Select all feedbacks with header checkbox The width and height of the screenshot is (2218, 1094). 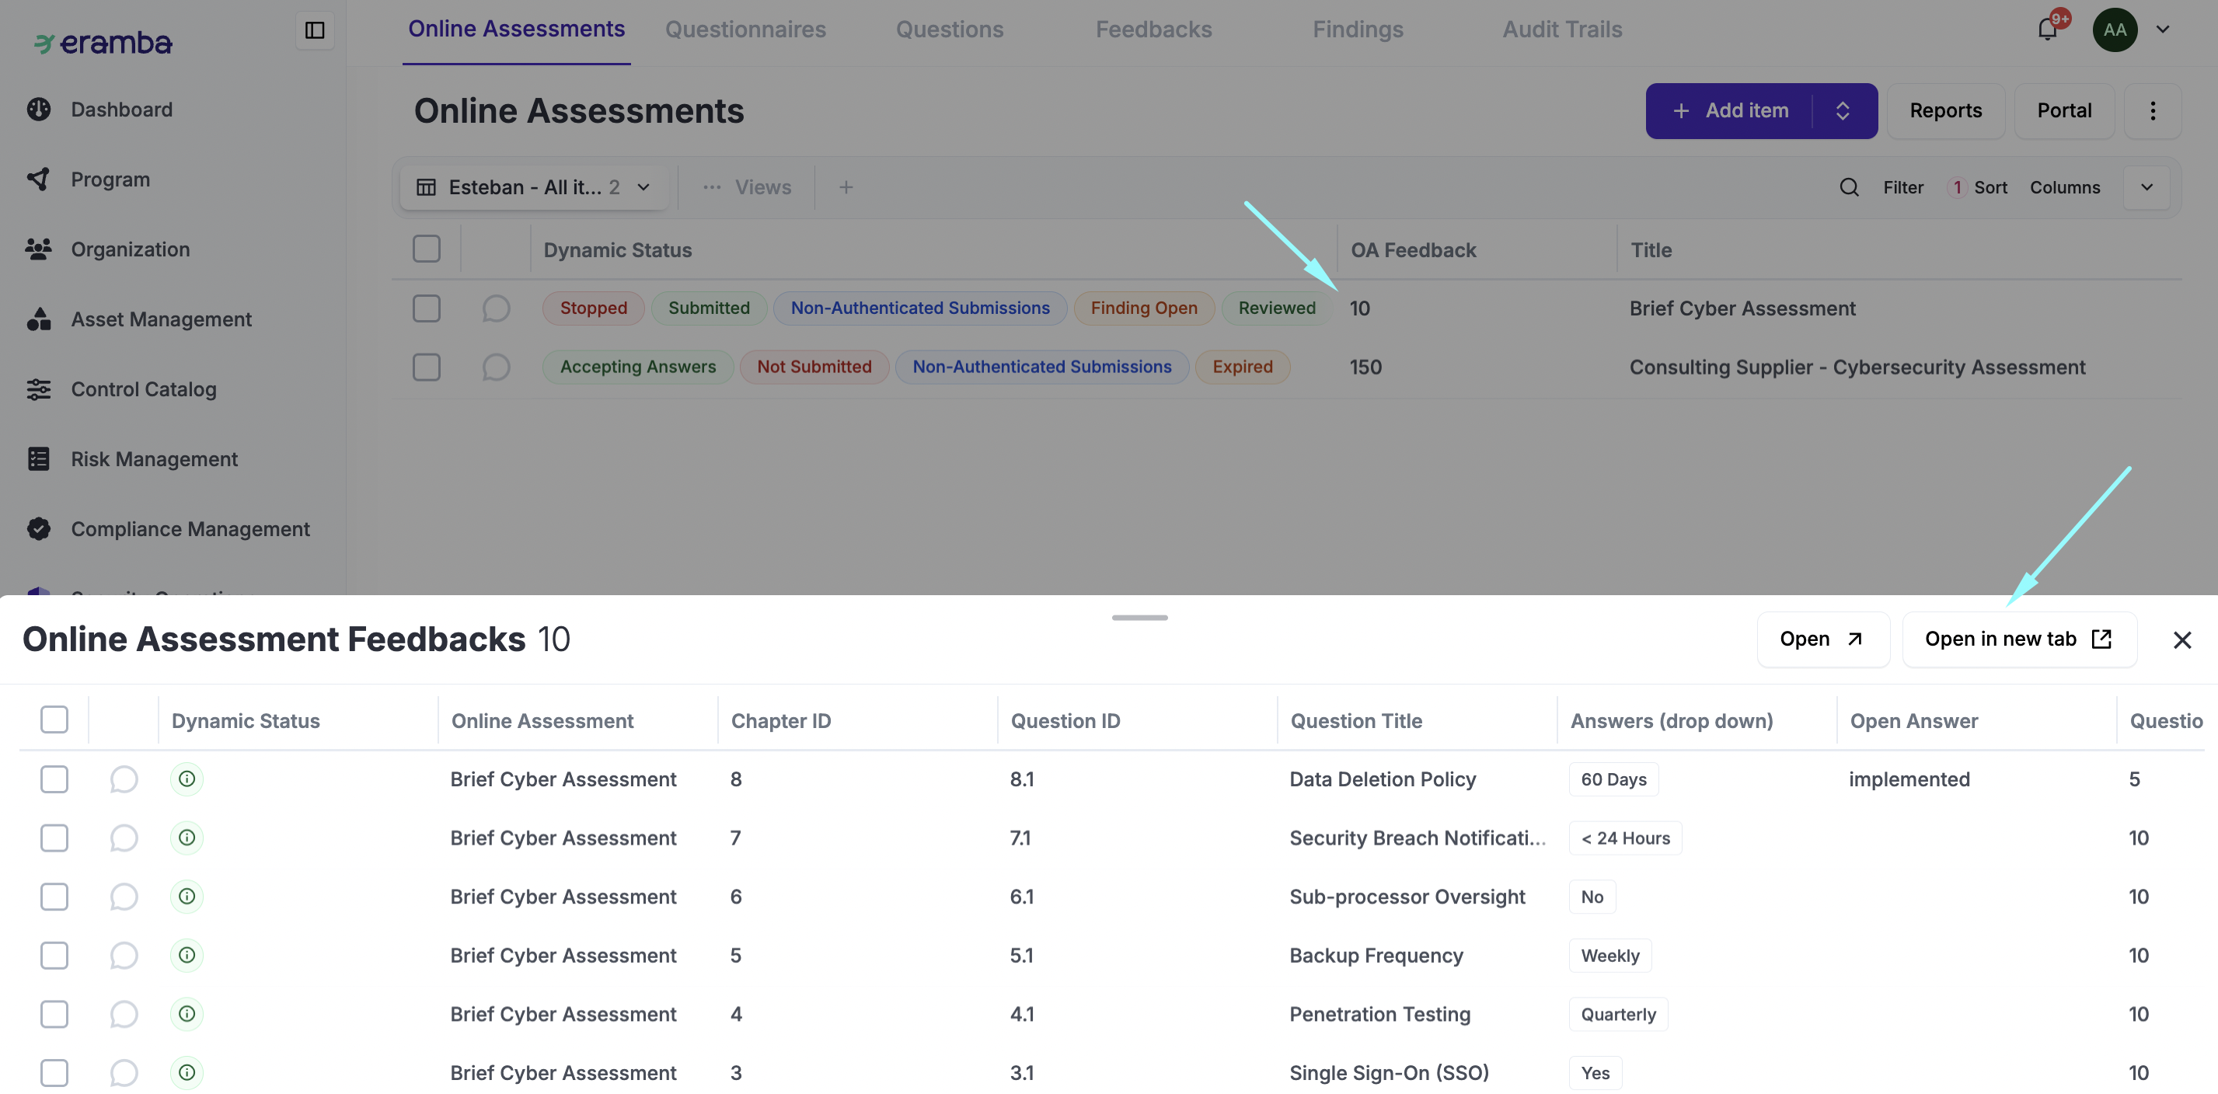(x=54, y=719)
